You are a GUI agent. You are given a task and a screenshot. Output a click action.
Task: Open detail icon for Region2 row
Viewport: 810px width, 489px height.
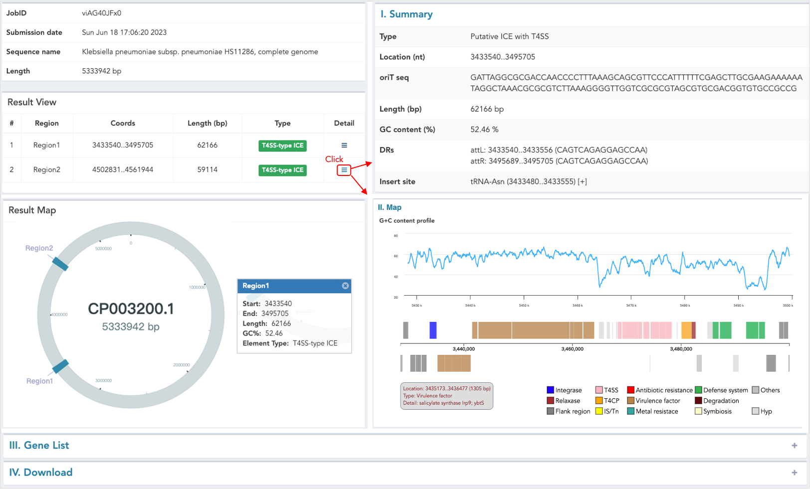(x=344, y=170)
